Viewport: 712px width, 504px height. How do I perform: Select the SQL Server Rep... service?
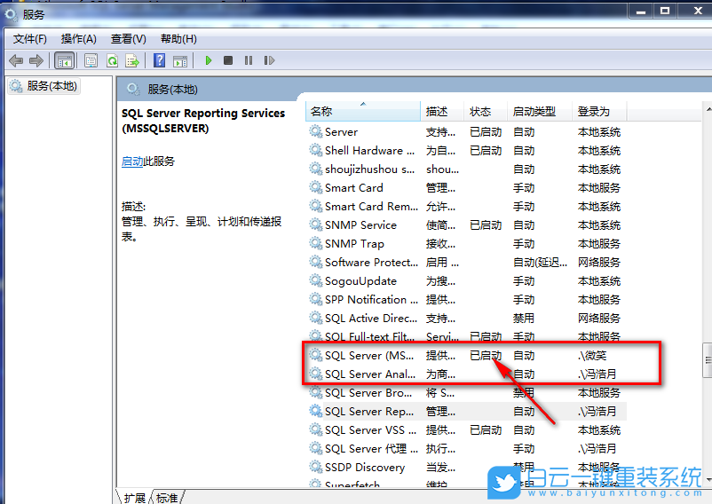click(x=466, y=411)
